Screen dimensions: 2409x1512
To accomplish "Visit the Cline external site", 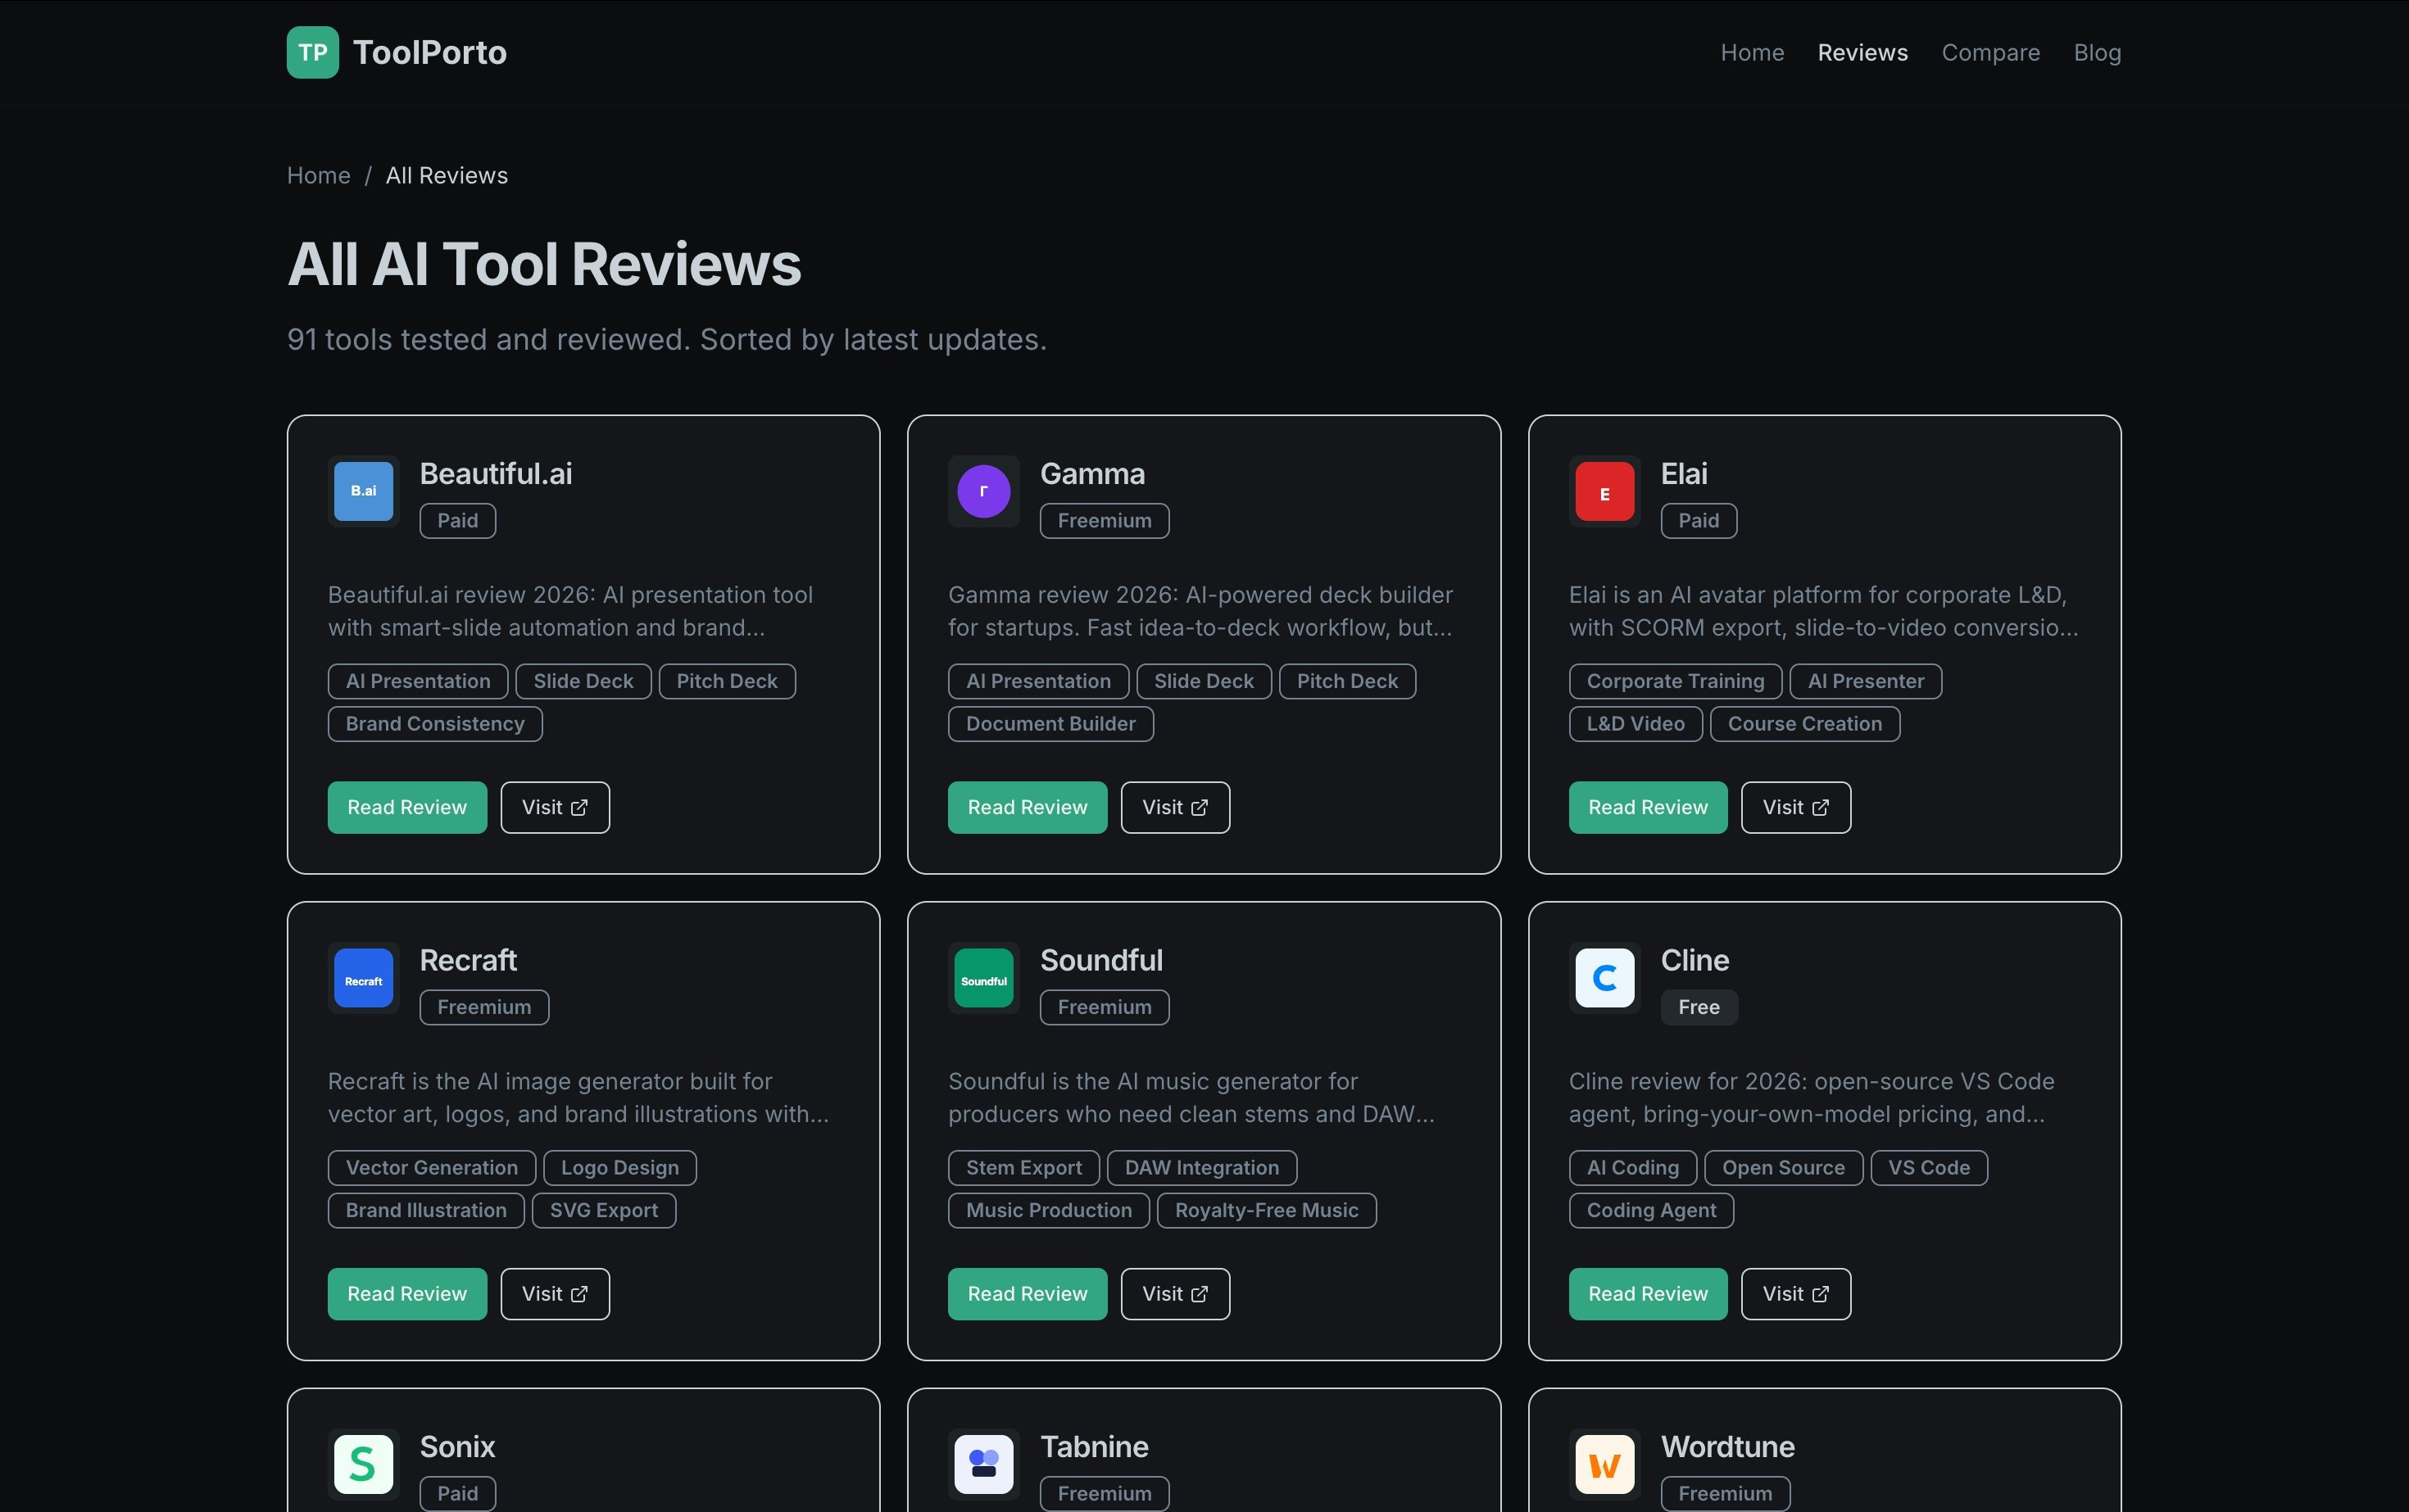I will coord(1796,1294).
